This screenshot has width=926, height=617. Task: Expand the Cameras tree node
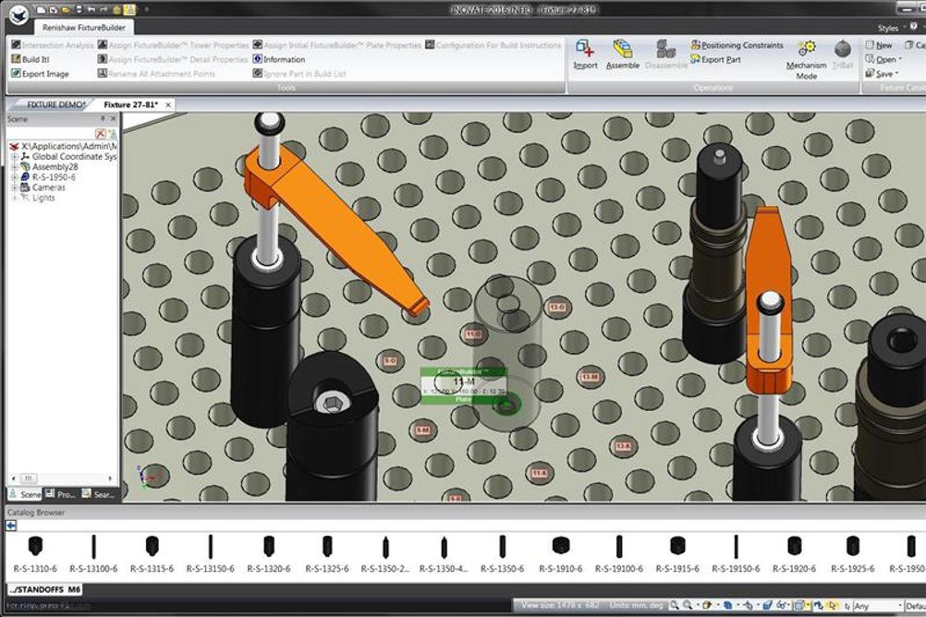[14, 188]
